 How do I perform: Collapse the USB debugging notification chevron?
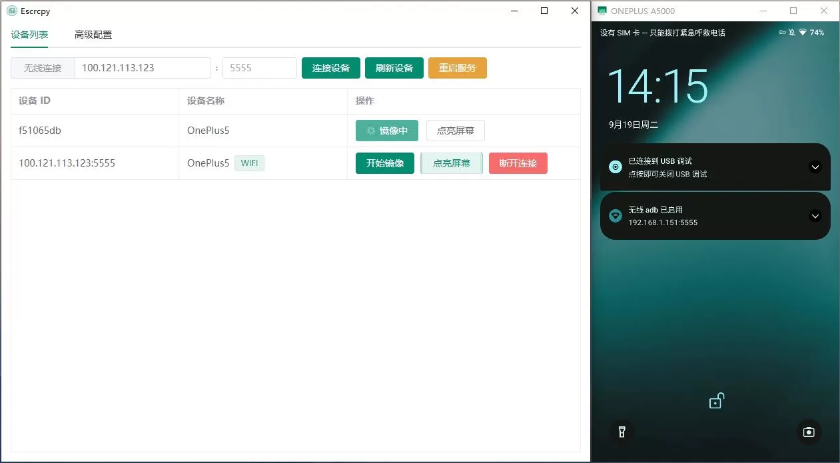(x=815, y=167)
